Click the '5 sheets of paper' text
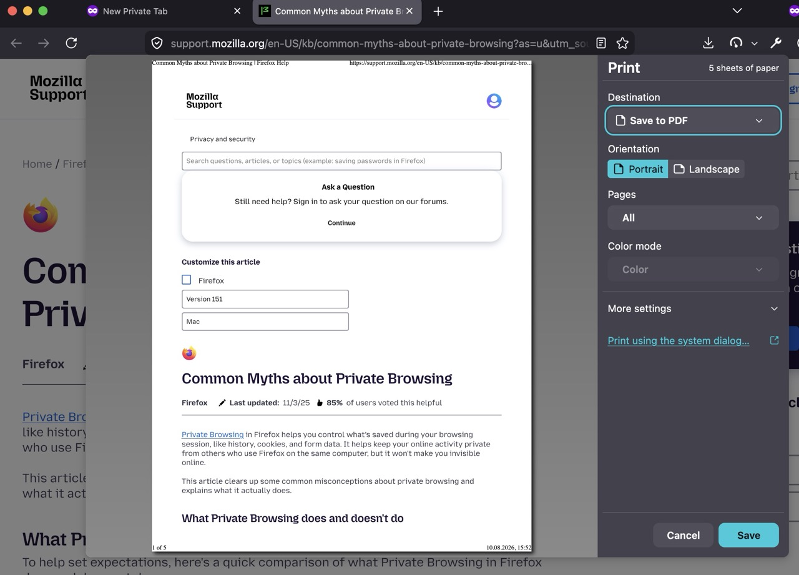 click(743, 68)
